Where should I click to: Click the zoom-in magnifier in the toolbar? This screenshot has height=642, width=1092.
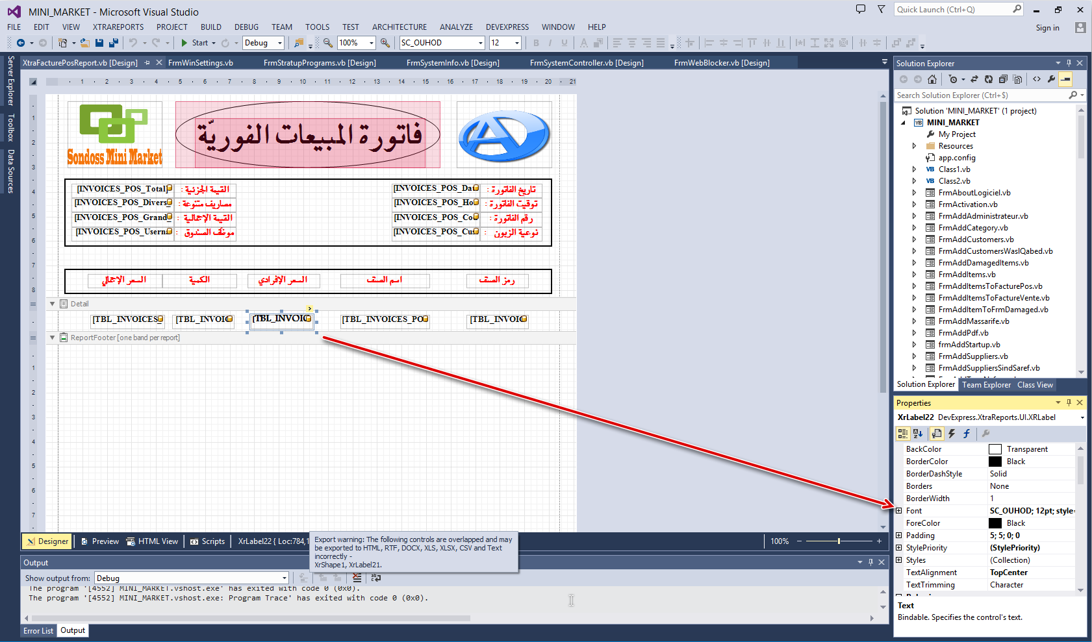(x=385, y=43)
